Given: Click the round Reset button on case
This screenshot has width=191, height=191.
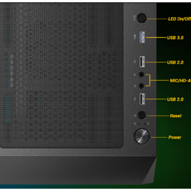Looking at the screenshot, I should tap(142, 115).
